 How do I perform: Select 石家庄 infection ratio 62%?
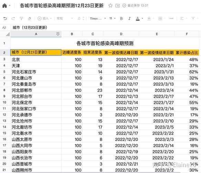point(187,72)
